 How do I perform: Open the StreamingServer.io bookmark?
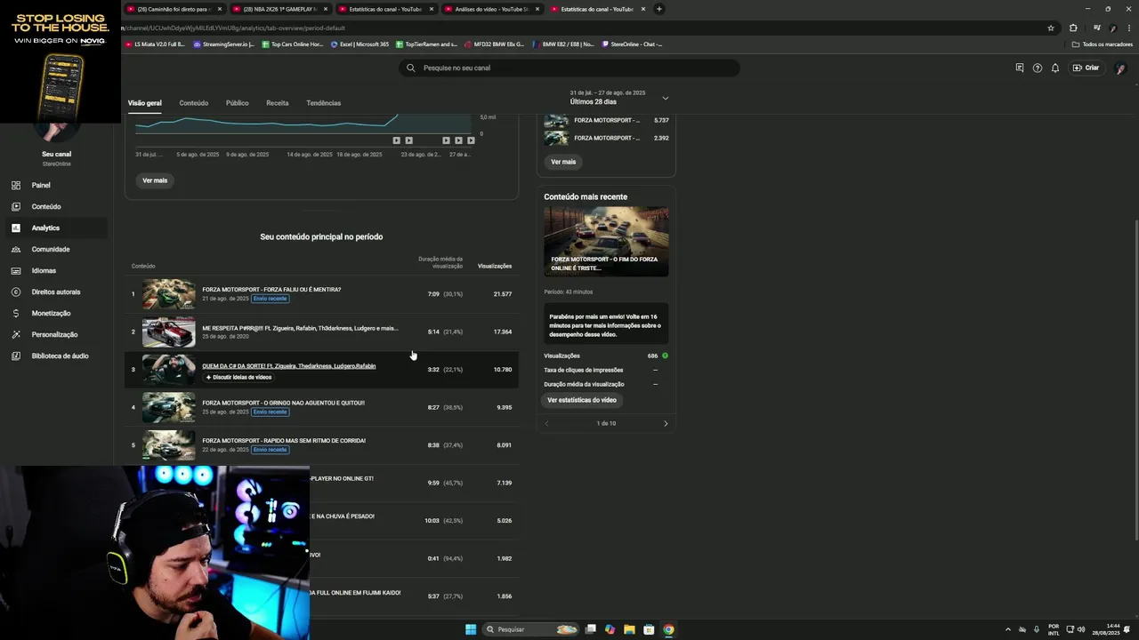coord(223,44)
